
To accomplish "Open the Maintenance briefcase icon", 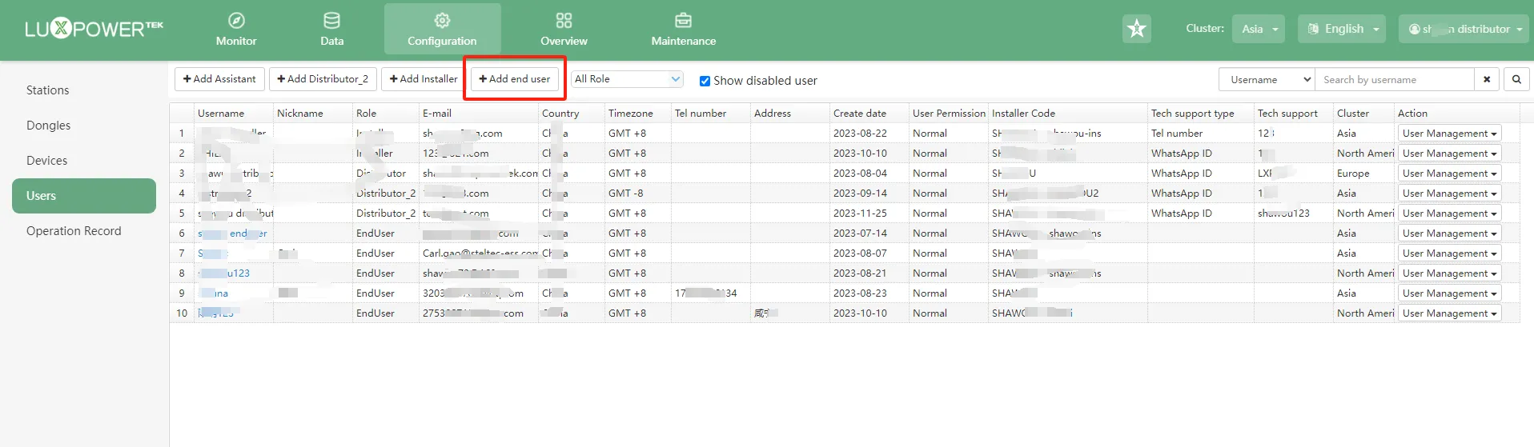I will (683, 21).
